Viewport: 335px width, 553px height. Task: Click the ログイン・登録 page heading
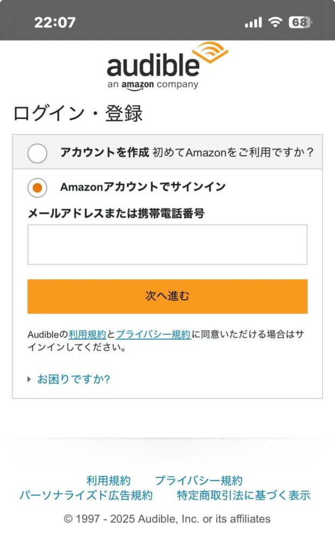pyautogui.click(x=78, y=113)
